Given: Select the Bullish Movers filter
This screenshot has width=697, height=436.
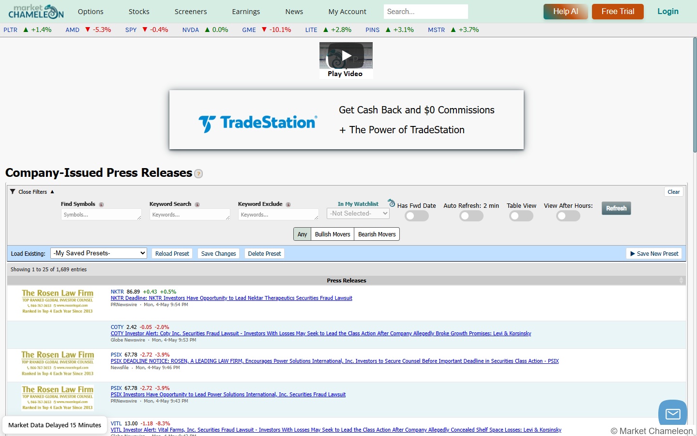Looking at the screenshot, I should (x=333, y=234).
